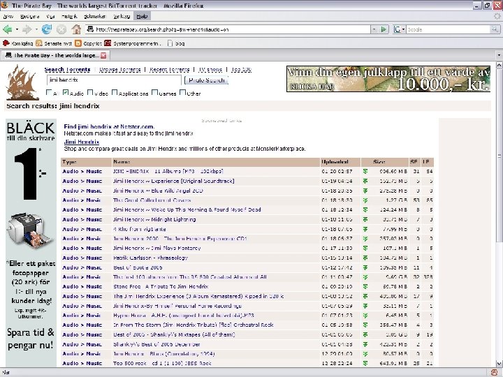Click the jimi hendrix search input field
Viewport: 503px width, 377px height.
114,80
